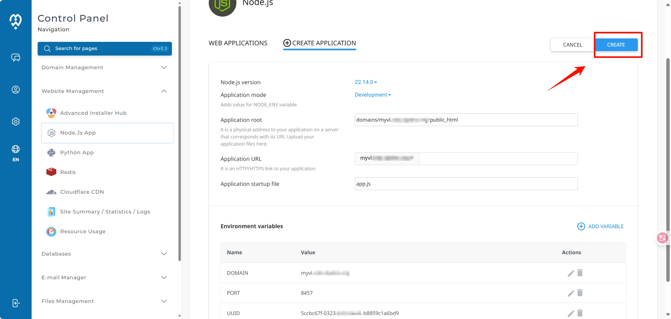Click the chat messages icon in left rail

click(x=16, y=57)
